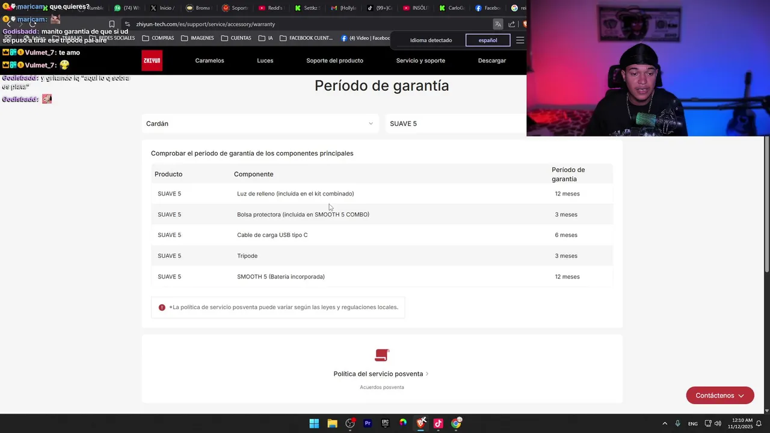The height and width of the screenshot is (433, 770).
Task: Click the SMOOTH 5 (Batería incorporada) cell
Action: pyautogui.click(x=281, y=277)
